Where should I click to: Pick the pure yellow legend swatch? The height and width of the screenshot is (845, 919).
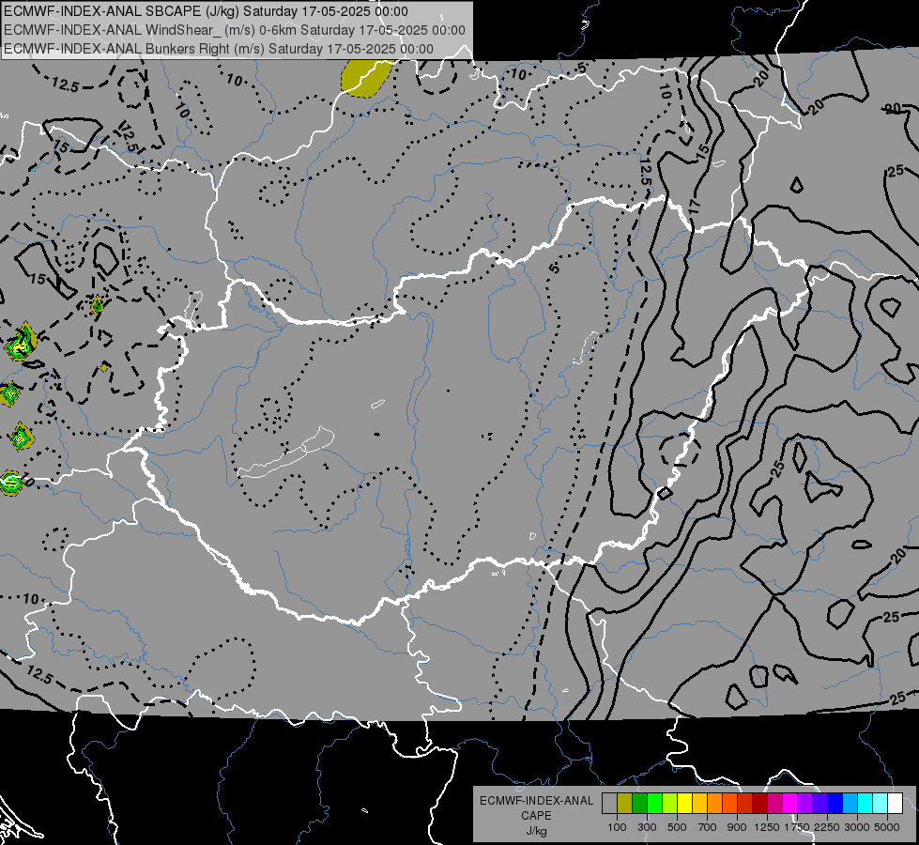pos(684,804)
